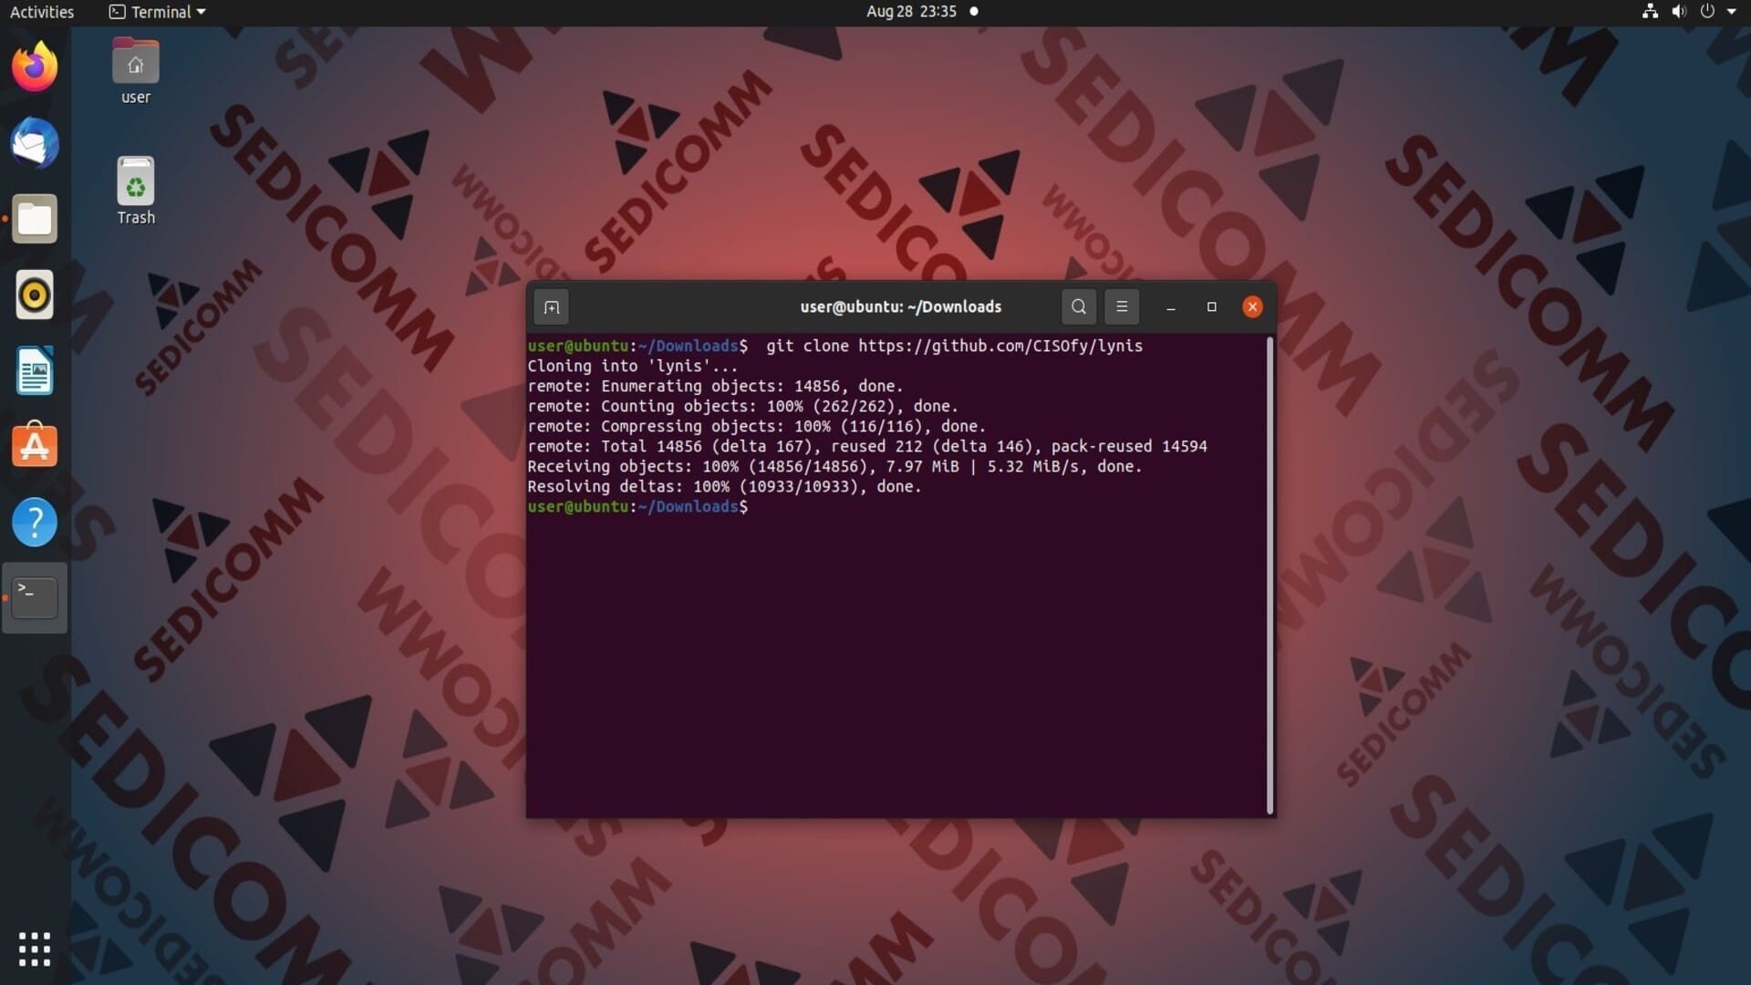Click the volume icon in top bar
The image size is (1751, 985).
click(1679, 12)
